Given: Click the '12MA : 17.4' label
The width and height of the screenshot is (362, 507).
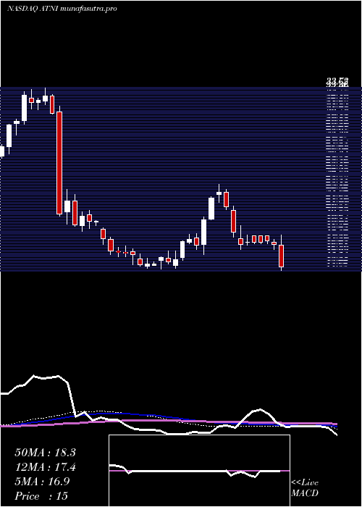Looking at the screenshot, I should pyautogui.click(x=45, y=467).
